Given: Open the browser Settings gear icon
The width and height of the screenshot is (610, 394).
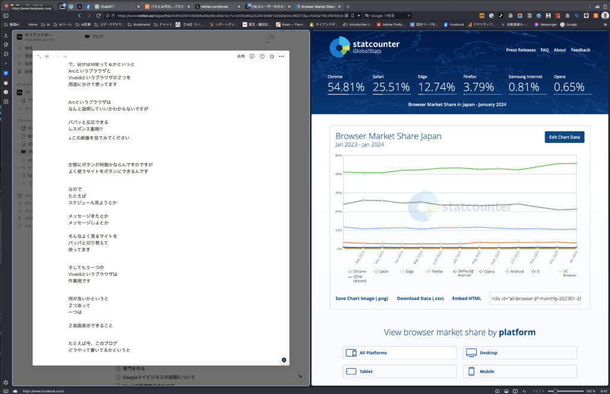Looking at the screenshot, I should [x=6, y=382].
